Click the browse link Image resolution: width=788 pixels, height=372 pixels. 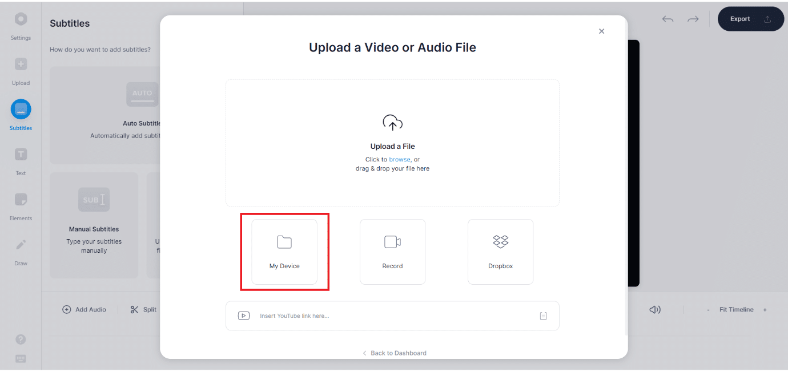[400, 159]
